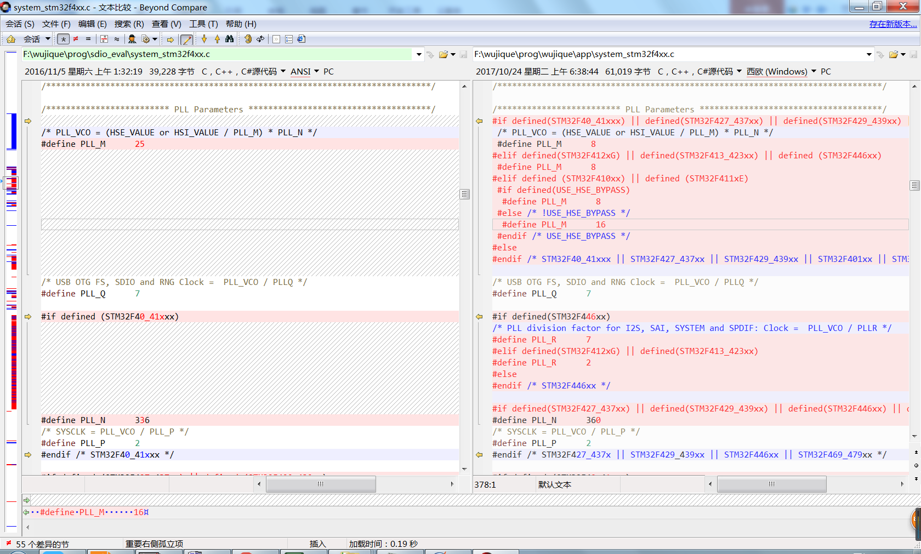Toggle the pencil edit mode button
This screenshot has width=921, height=554.
tap(186, 39)
